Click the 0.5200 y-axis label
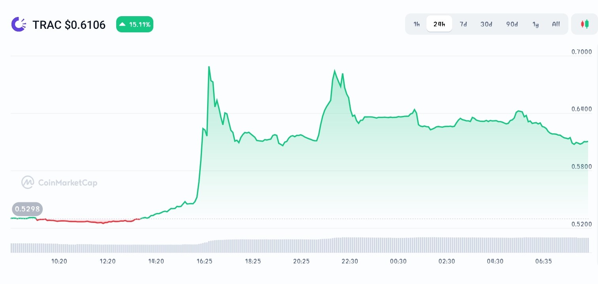The image size is (598, 284). click(x=581, y=224)
